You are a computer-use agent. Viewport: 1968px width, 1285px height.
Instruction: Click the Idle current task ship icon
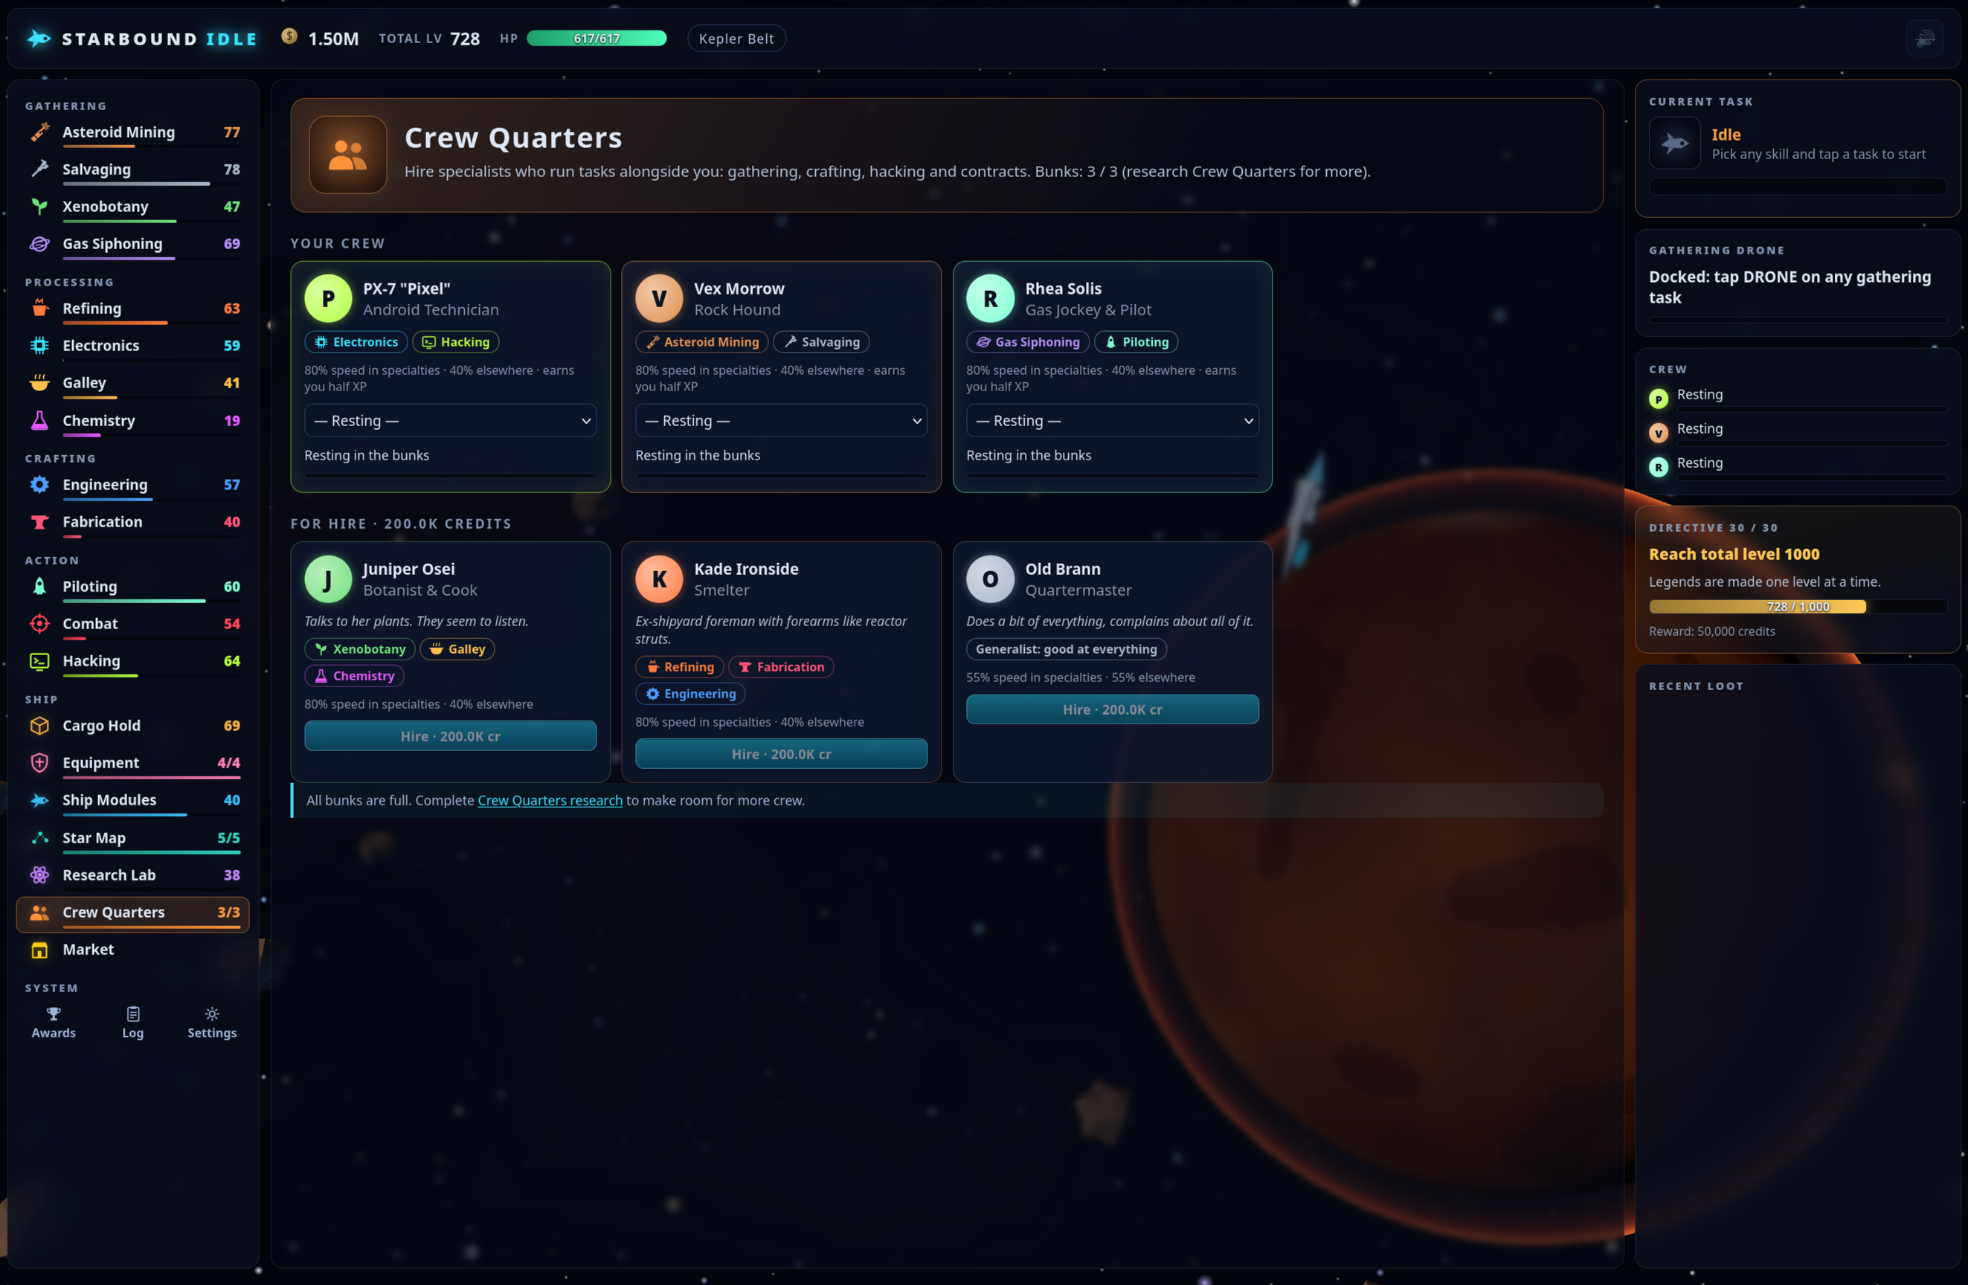coord(1675,143)
